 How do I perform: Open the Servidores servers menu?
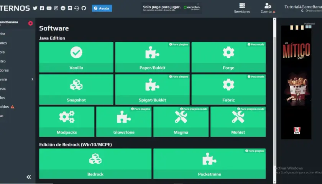pos(242,8)
